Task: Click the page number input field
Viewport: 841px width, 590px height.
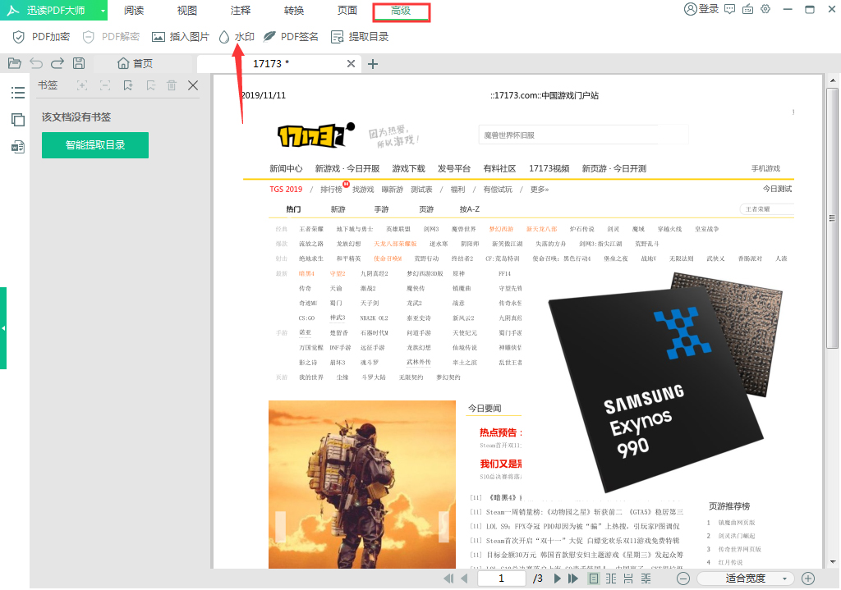Action: point(501,578)
